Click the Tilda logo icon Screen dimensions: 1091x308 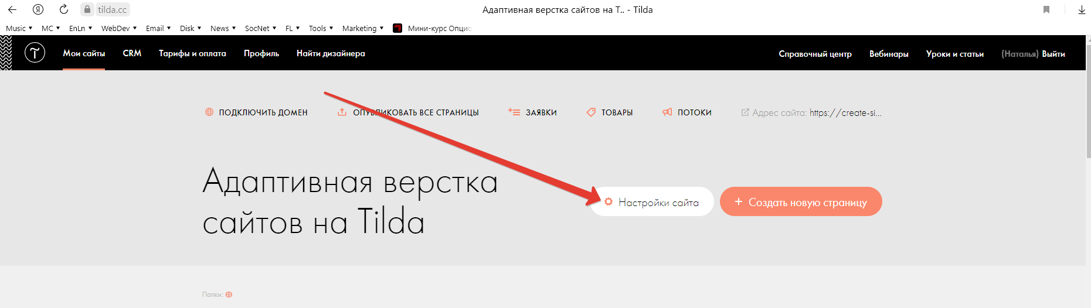(35, 53)
